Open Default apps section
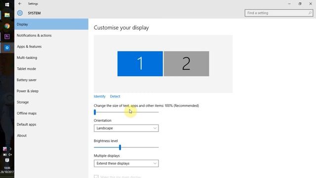This screenshot has width=316, height=178. click(51, 124)
